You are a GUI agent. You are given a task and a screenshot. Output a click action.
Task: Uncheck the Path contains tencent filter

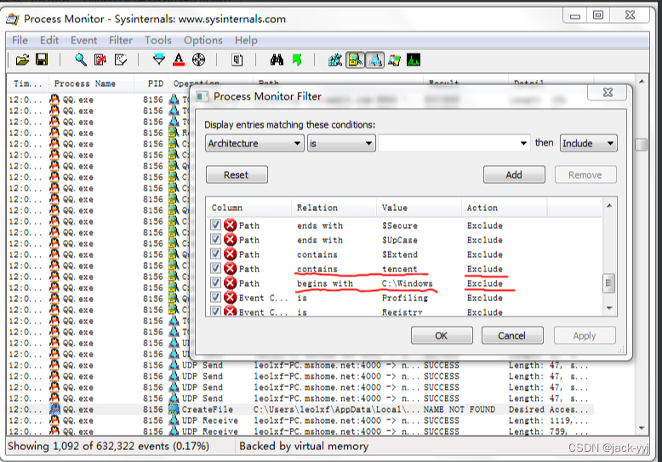[216, 268]
